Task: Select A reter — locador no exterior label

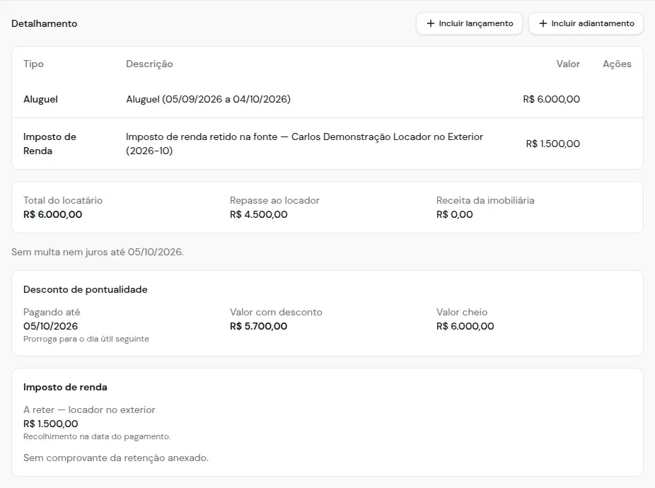Action: click(x=89, y=410)
